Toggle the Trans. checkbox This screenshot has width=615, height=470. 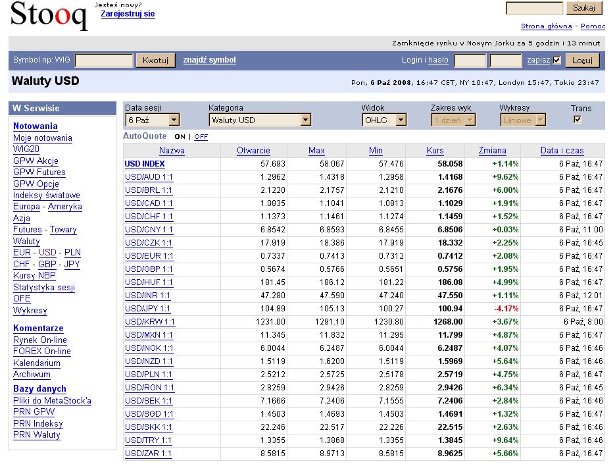(x=578, y=119)
